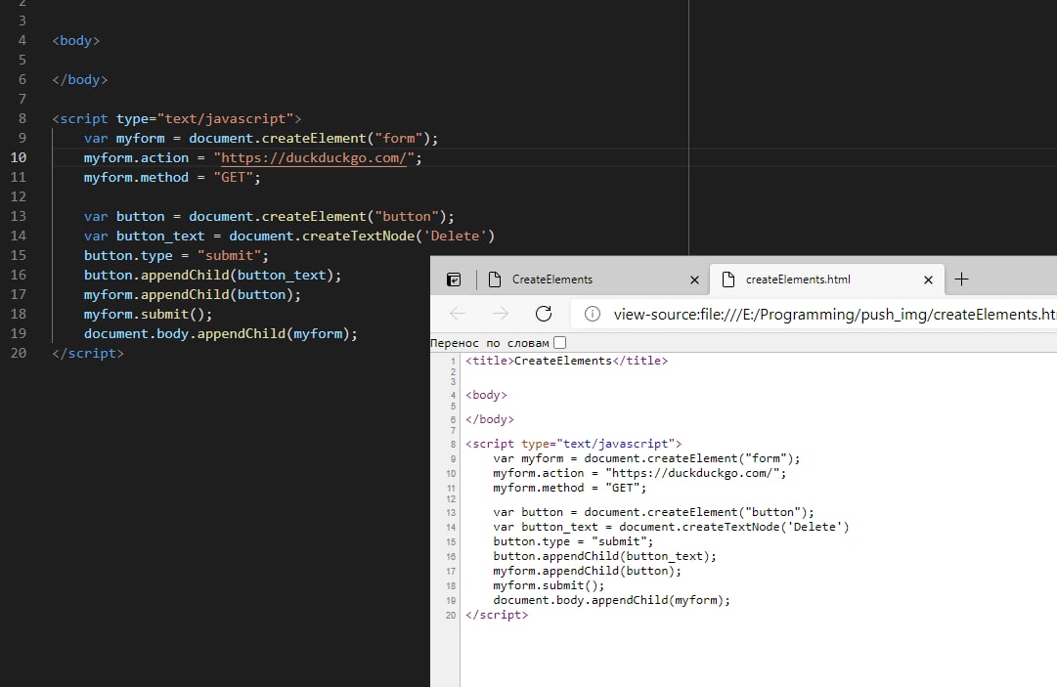
Task: Reload the view-source page
Action: [x=544, y=313]
